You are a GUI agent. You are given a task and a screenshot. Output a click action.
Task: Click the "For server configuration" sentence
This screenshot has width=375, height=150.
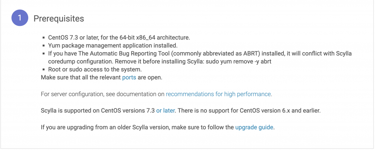[x=156, y=94]
